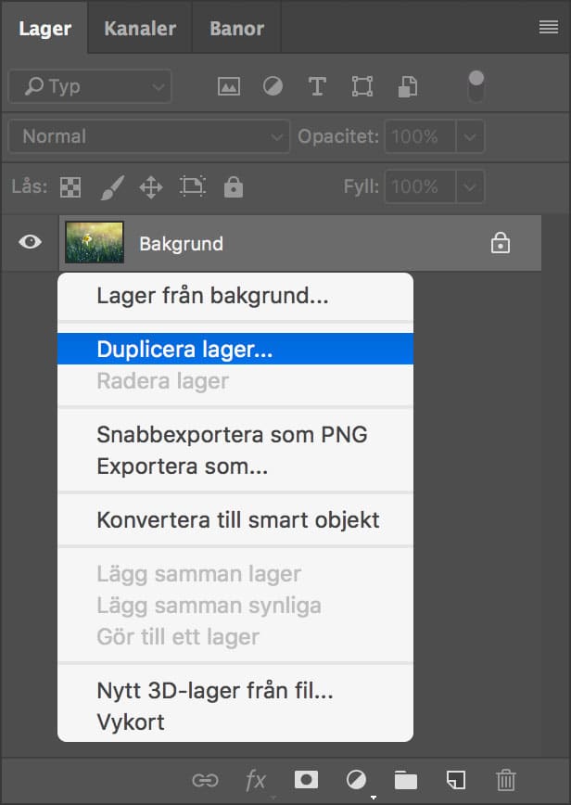Screen dimensions: 571x805
Task: Add layer mask icon
Action: coord(306,780)
